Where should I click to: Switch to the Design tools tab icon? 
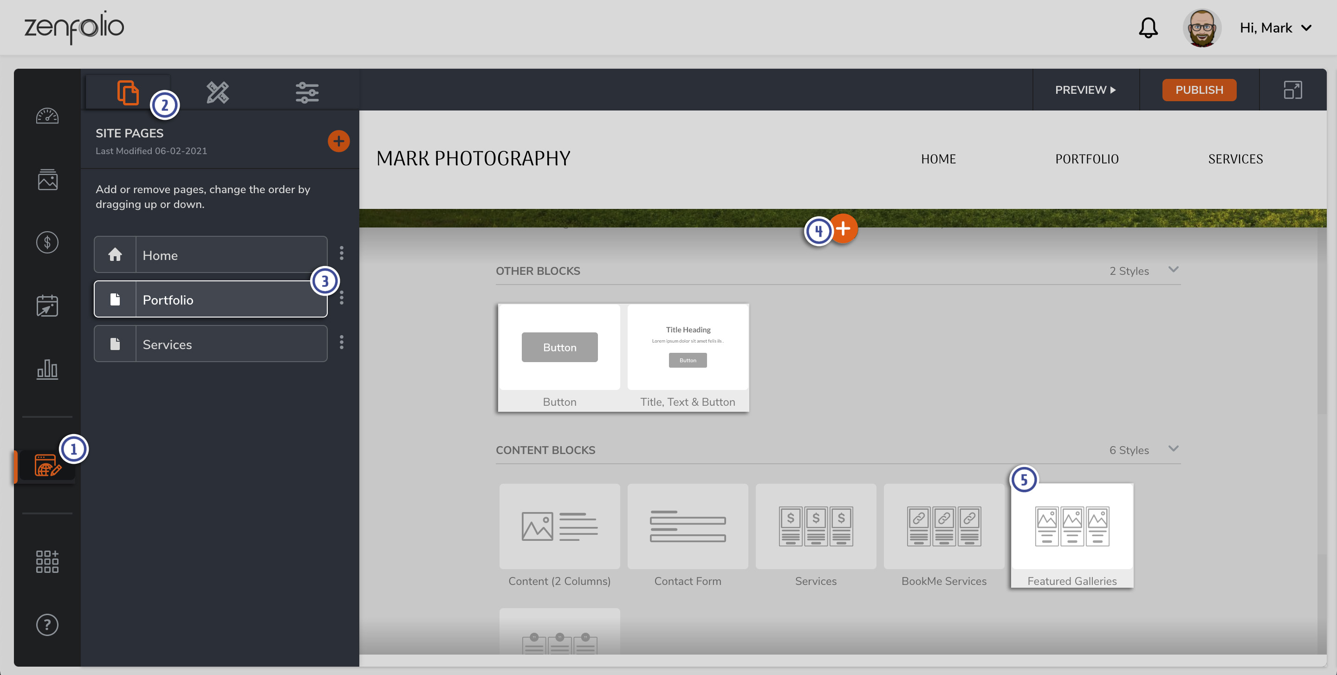[x=217, y=92]
